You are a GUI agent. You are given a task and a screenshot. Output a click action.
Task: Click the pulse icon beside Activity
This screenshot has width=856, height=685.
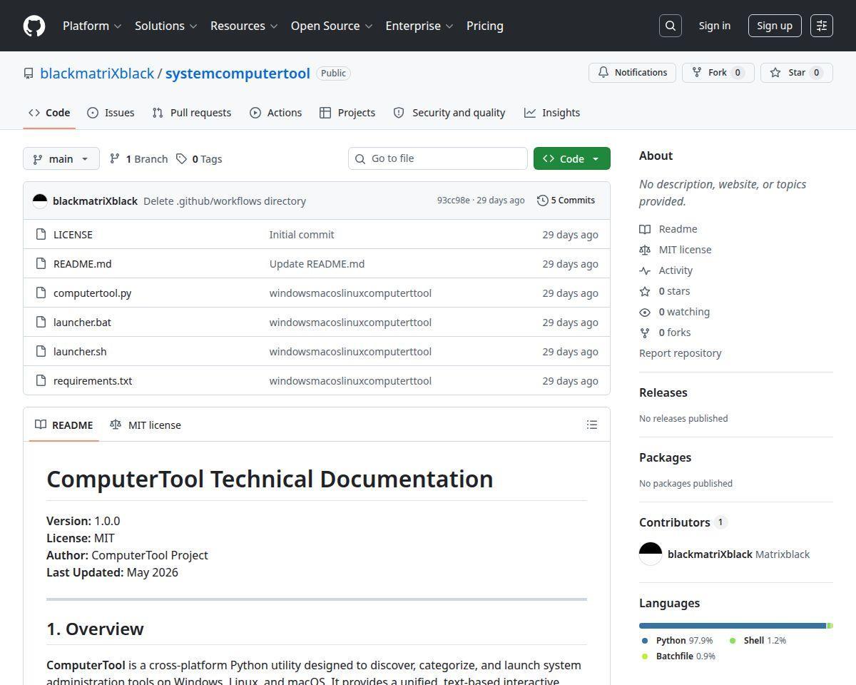point(645,270)
